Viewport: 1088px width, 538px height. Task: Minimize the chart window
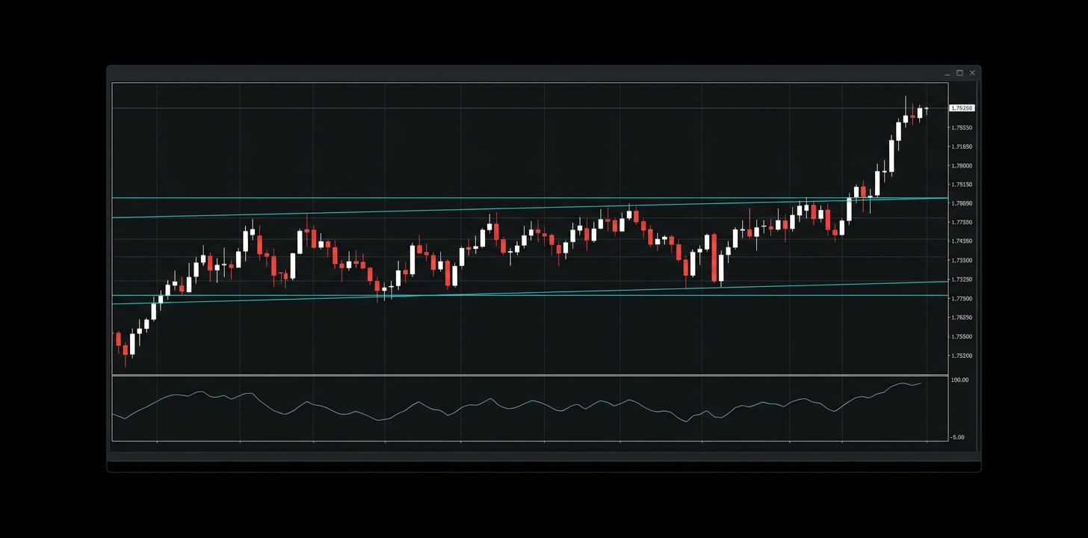tap(948, 73)
